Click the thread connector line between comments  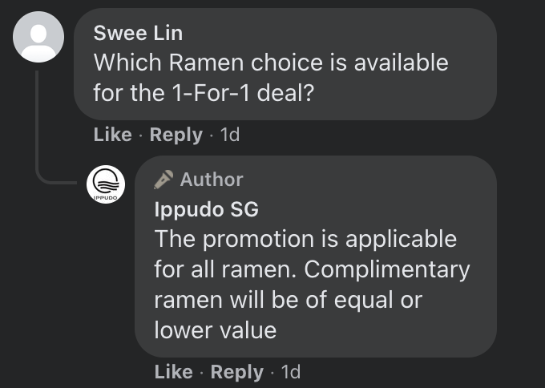pos(37,128)
